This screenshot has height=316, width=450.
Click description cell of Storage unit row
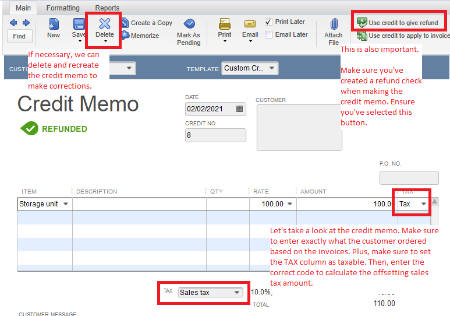[x=139, y=204]
